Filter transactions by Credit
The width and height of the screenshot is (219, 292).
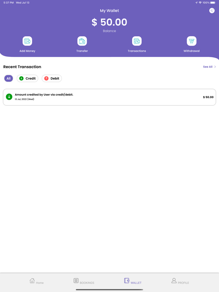tap(28, 78)
